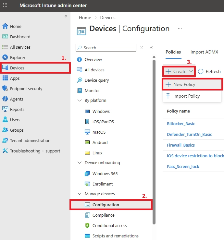Open the app launcher waffle icon
Image resolution: width=224 pixels, height=240 pixels.
[5, 5]
